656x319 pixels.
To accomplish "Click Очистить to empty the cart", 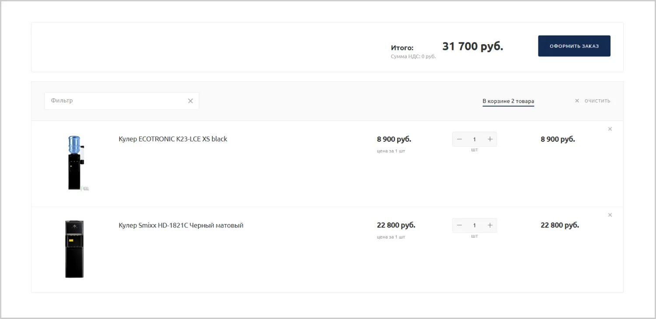I will point(592,101).
